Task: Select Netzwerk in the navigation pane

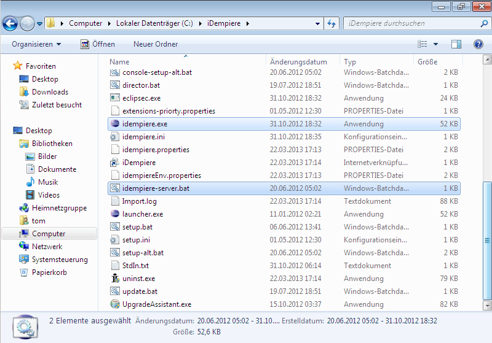Action: click(47, 247)
